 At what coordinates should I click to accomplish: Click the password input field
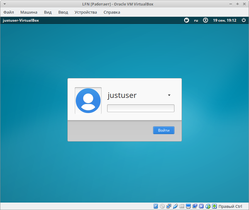point(141,109)
